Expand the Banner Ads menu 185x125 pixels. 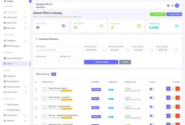pyautogui.click(x=15, y=23)
